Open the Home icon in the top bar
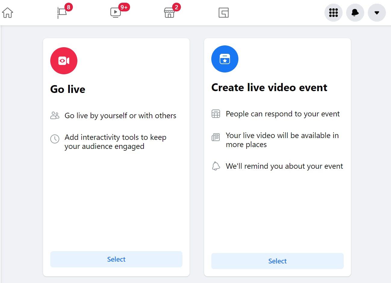391x283 pixels. tap(8, 13)
